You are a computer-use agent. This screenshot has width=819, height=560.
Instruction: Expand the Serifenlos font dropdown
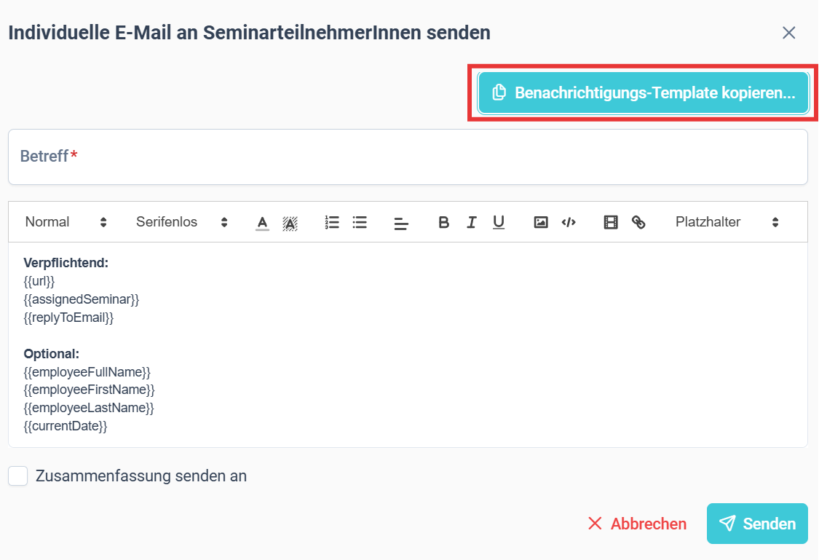(182, 222)
